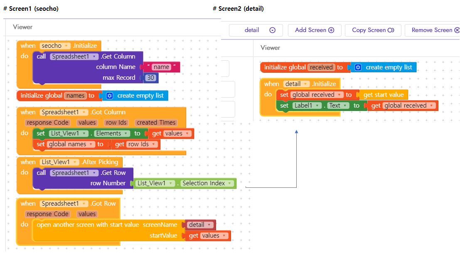Screen dimensions: 460x253
Task: Open Spreadsheet1 dropdown in Got Row event
Action: pos(64,204)
